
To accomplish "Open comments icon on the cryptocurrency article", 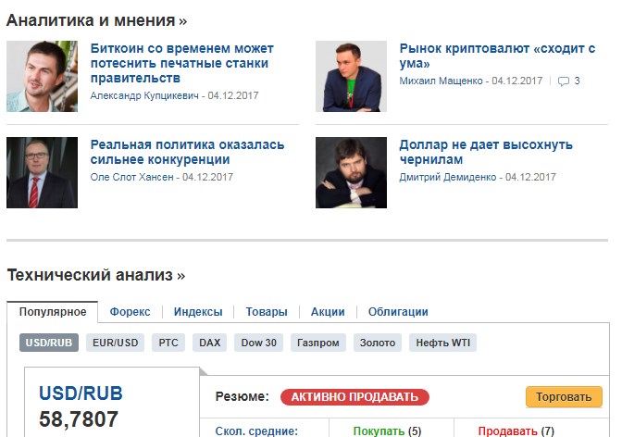I will coord(564,81).
